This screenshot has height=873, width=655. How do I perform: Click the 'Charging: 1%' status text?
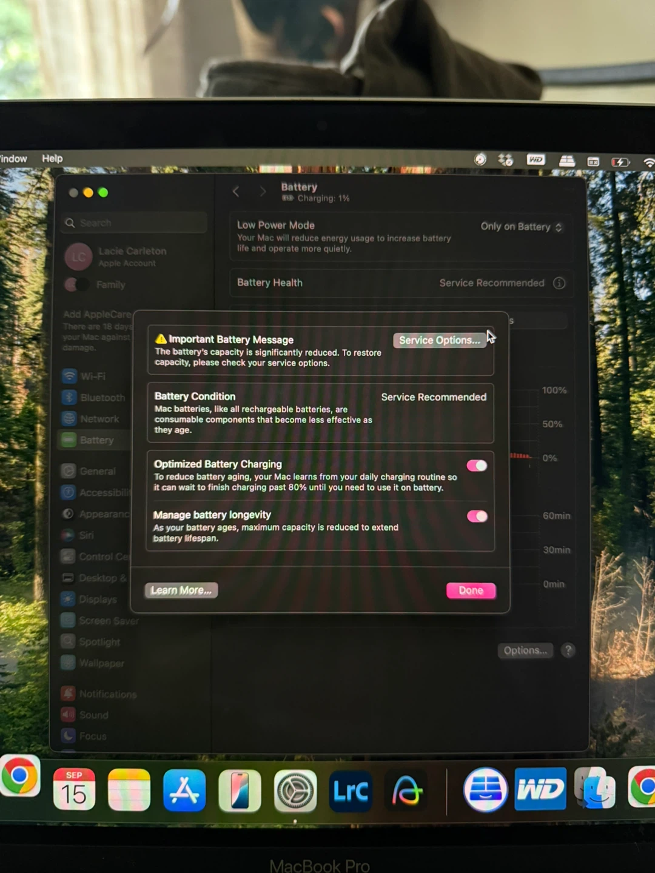(x=323, y=198)
